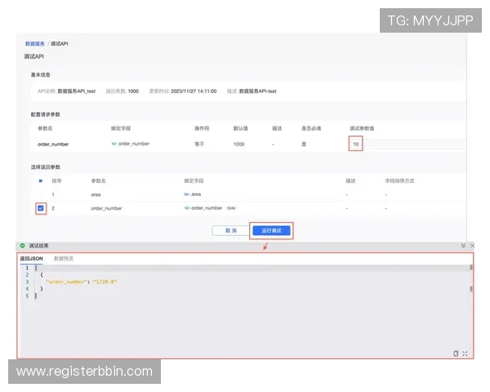Click the API name 数据服务API_test text
The width and height of the screenshot is (490, 392).
77,91
